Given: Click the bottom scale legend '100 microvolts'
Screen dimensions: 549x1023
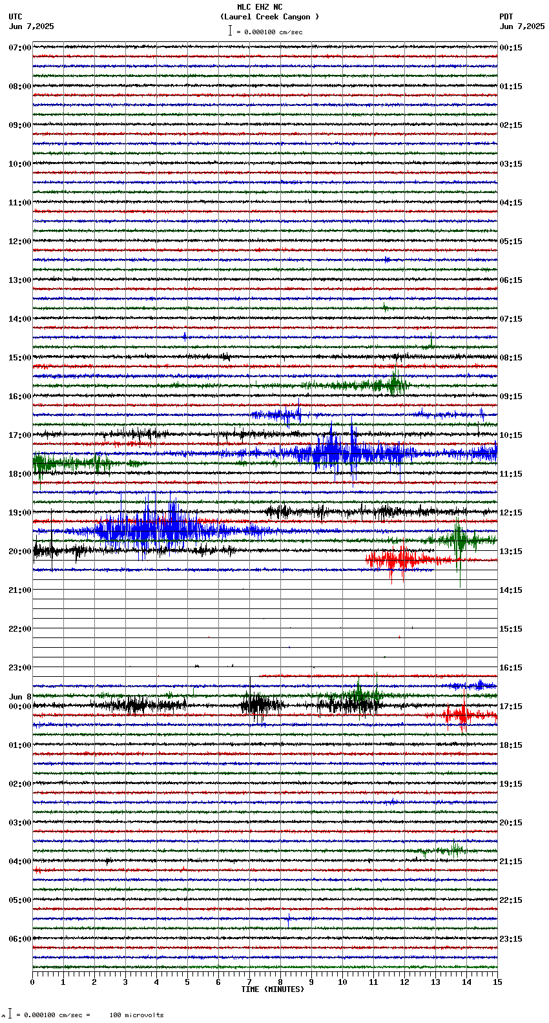Looking at the screenshot, I should click(136, 1015).
